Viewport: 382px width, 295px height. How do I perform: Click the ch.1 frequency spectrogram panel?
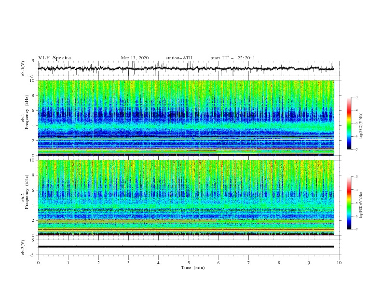pyautogui.click(x=186, y=118)
